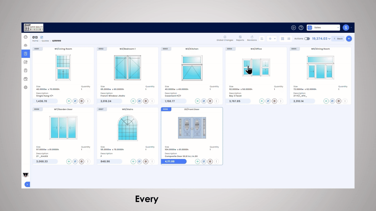Click the Q250100 breadcrumb text
376x211 pixels.
57,41
